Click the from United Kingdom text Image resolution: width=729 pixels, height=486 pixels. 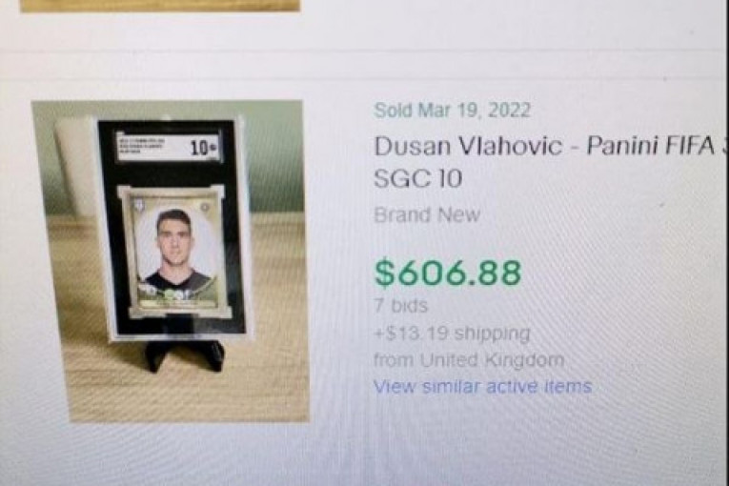pyautogui.click(x=469, y=360)
